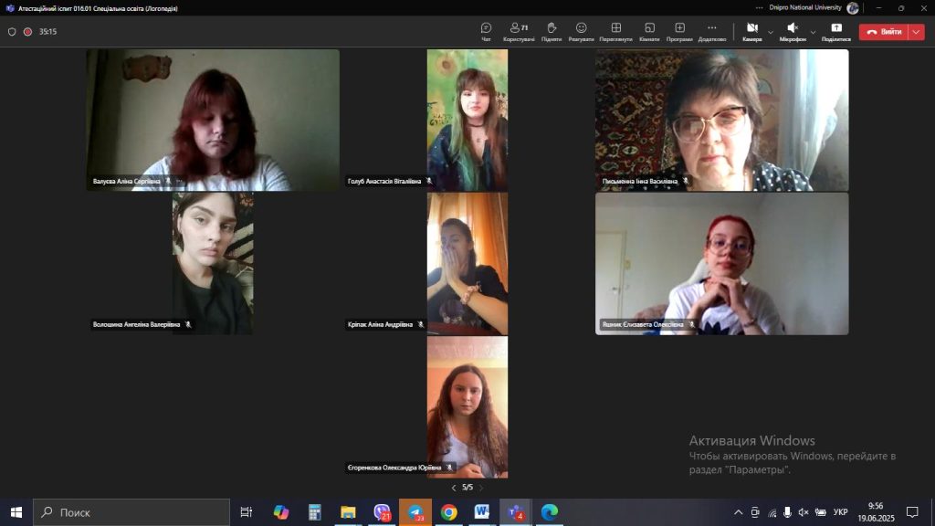Open Task View on the taskbar
The height and width of the screenshot is (526, 935).
[x=247, y=512]
